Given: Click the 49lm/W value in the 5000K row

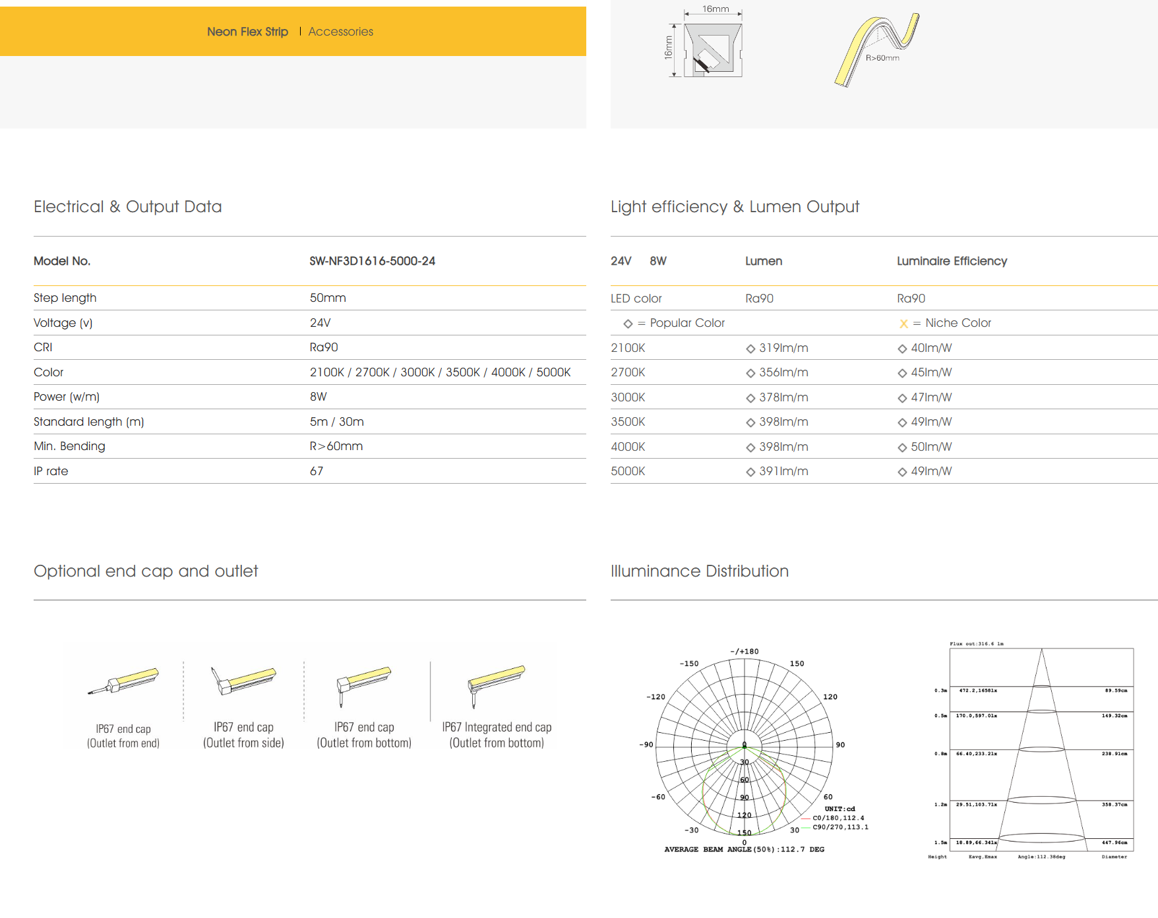Looking at the screenshot, I should pos(931,471).
